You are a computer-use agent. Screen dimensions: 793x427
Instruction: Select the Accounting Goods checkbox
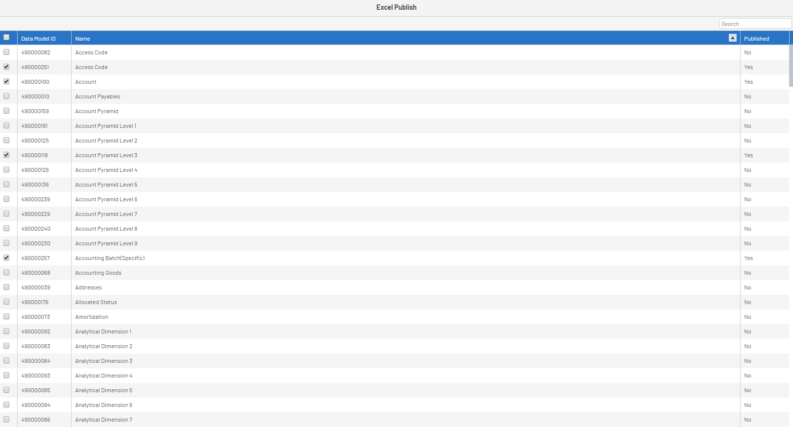(6, 272)
